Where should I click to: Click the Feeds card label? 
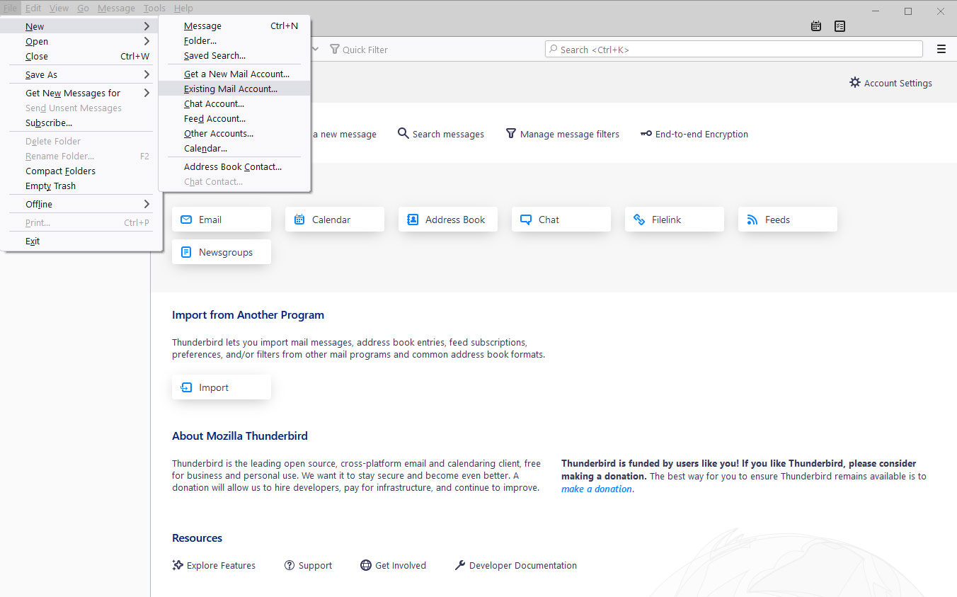(x=777, y=220)
